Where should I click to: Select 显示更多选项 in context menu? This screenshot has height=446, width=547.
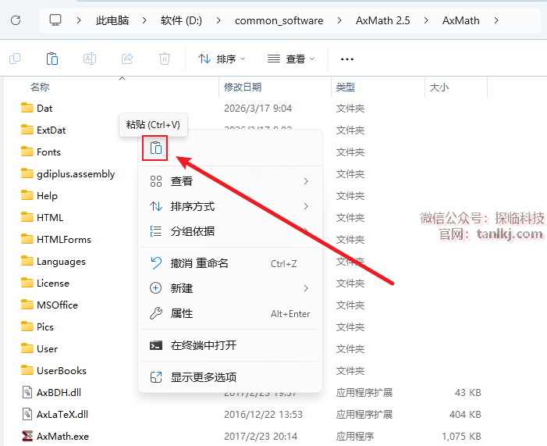click(230, 377)
